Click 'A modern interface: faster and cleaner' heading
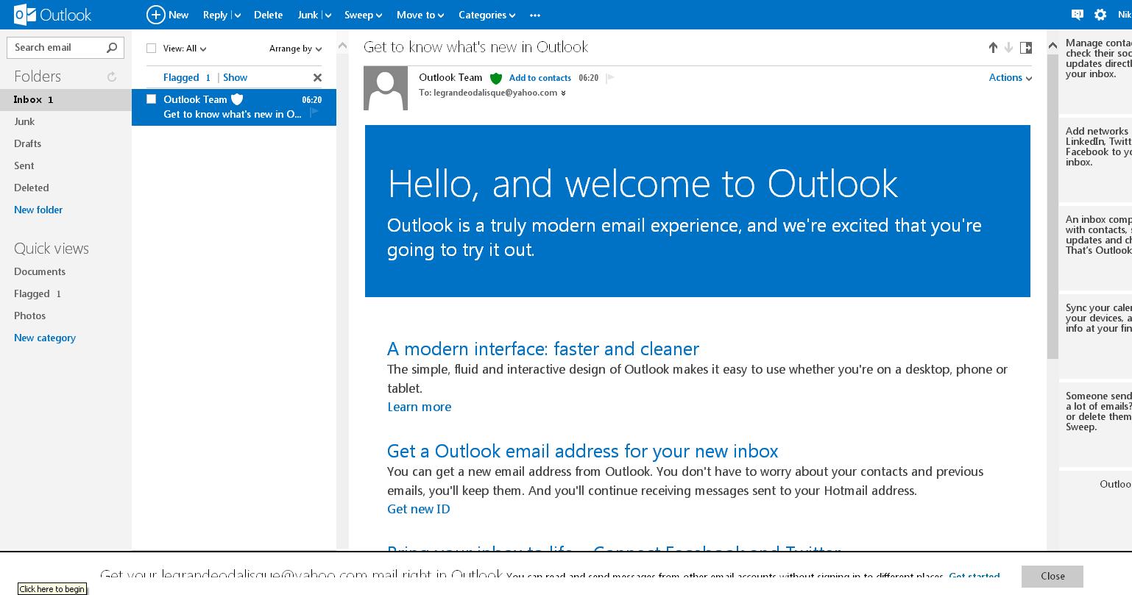 coord(543,349)
